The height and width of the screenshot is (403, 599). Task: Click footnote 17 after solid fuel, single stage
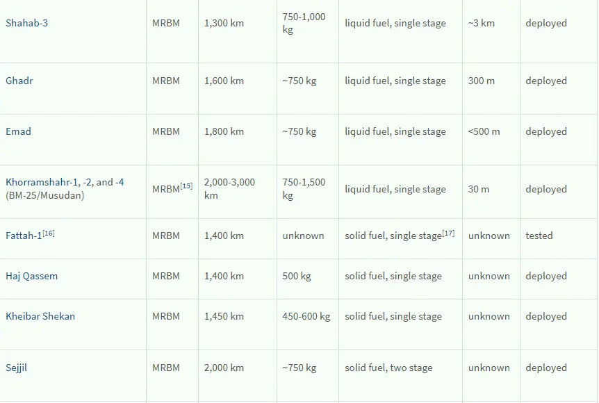(x=448, y=233)
